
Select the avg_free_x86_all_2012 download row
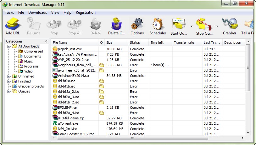click(x=148, y=70)
